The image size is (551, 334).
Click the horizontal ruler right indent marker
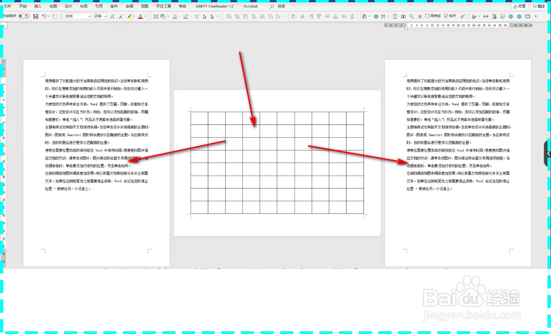[x=510, y=26]
